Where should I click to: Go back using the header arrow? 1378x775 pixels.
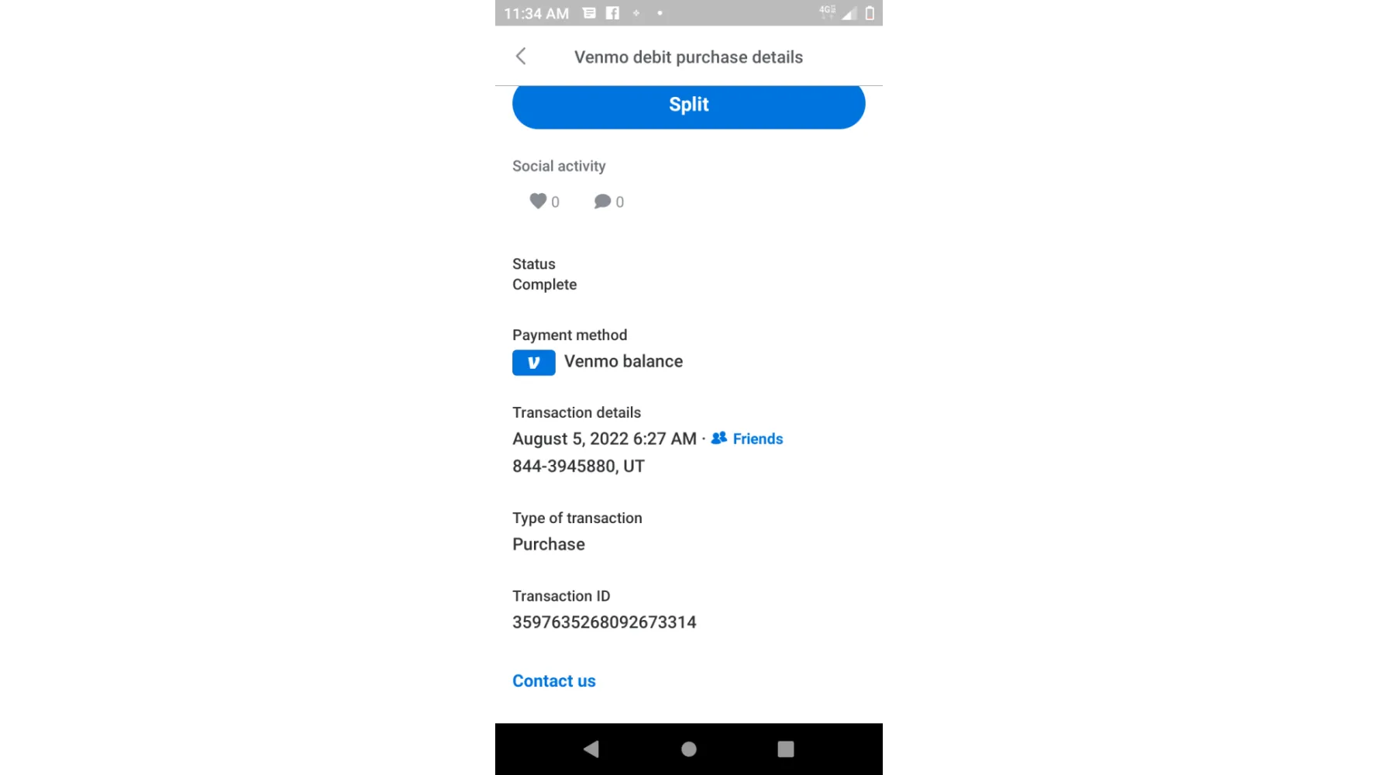click(x=521, y=57)
